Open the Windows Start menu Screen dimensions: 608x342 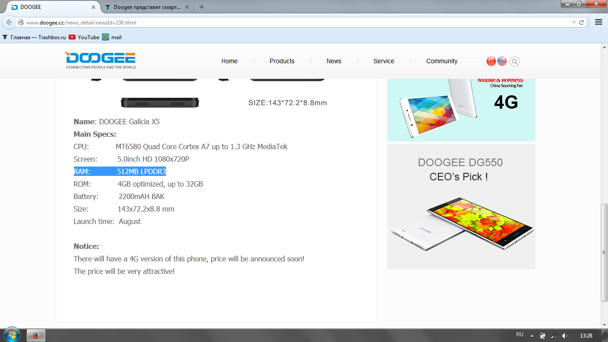pyautogui.click(x=11, y=335)
